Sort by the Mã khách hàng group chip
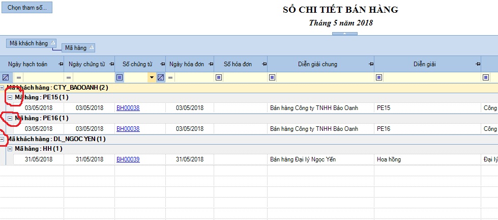The height and width of the screenshot is (220, 498). coord(31,43)
